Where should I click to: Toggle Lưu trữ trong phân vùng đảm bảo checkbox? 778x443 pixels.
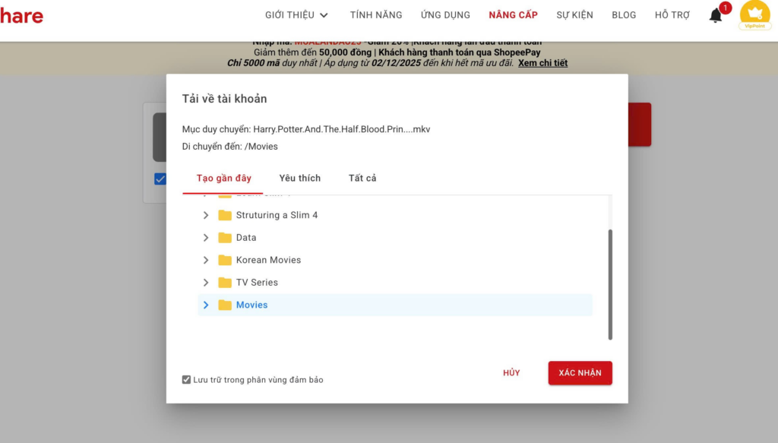187,379
